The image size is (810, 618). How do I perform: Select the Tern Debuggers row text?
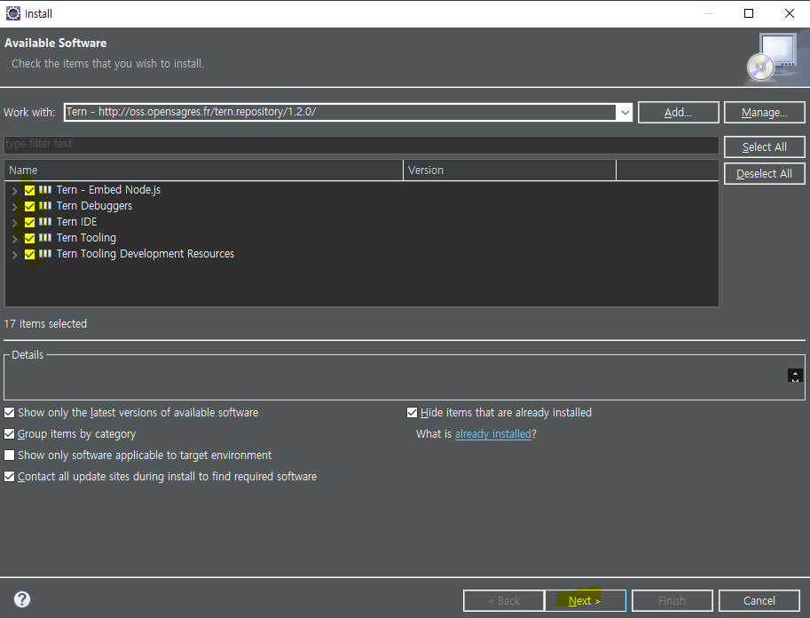94,206
